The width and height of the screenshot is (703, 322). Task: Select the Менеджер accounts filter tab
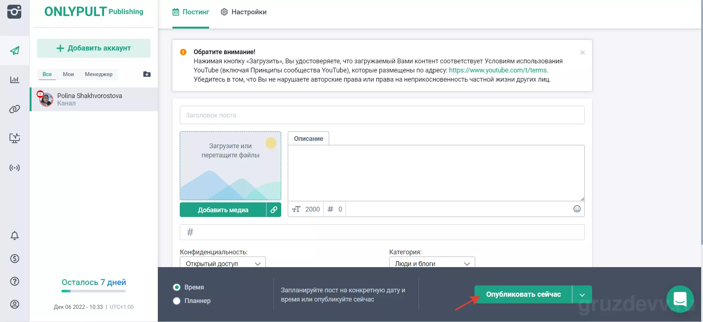(99, 74)
